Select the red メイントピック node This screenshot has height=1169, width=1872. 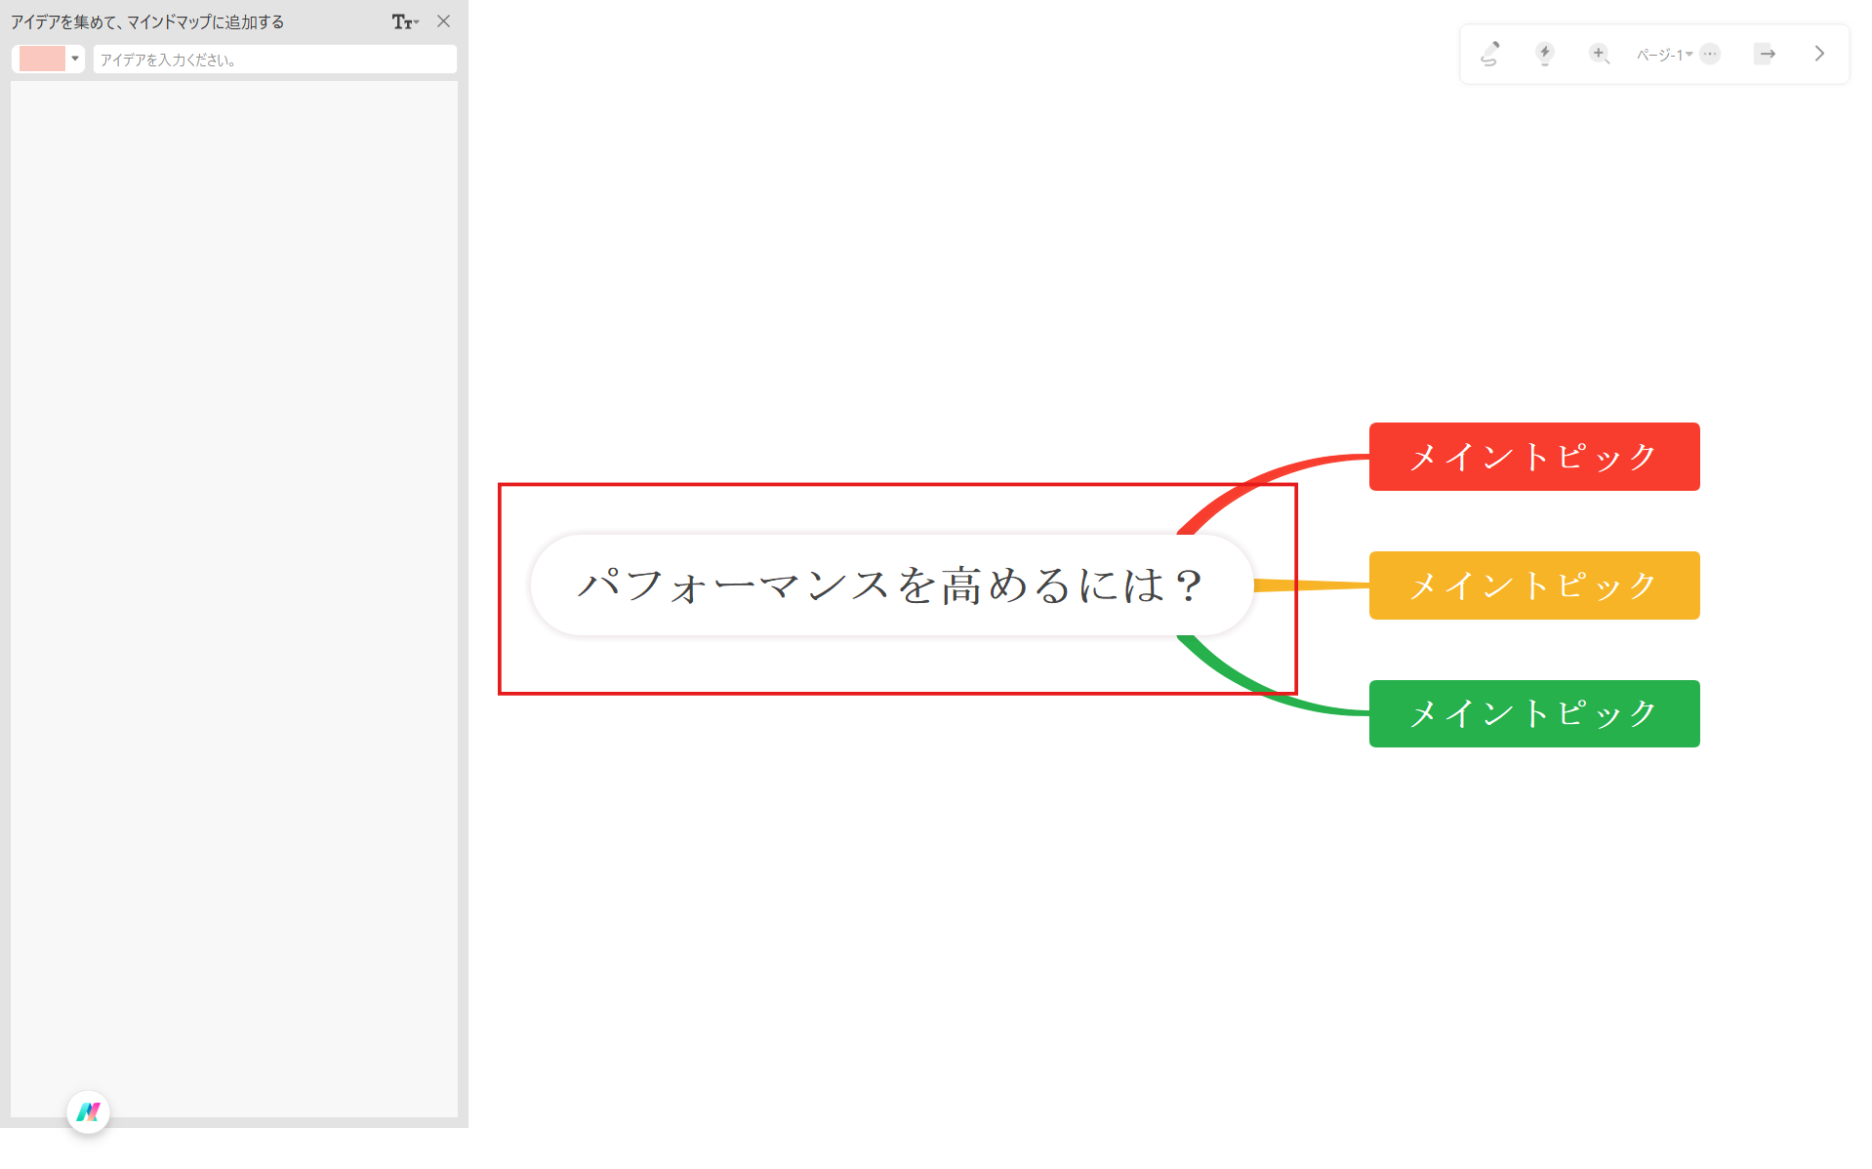[x=1533, y=456]
